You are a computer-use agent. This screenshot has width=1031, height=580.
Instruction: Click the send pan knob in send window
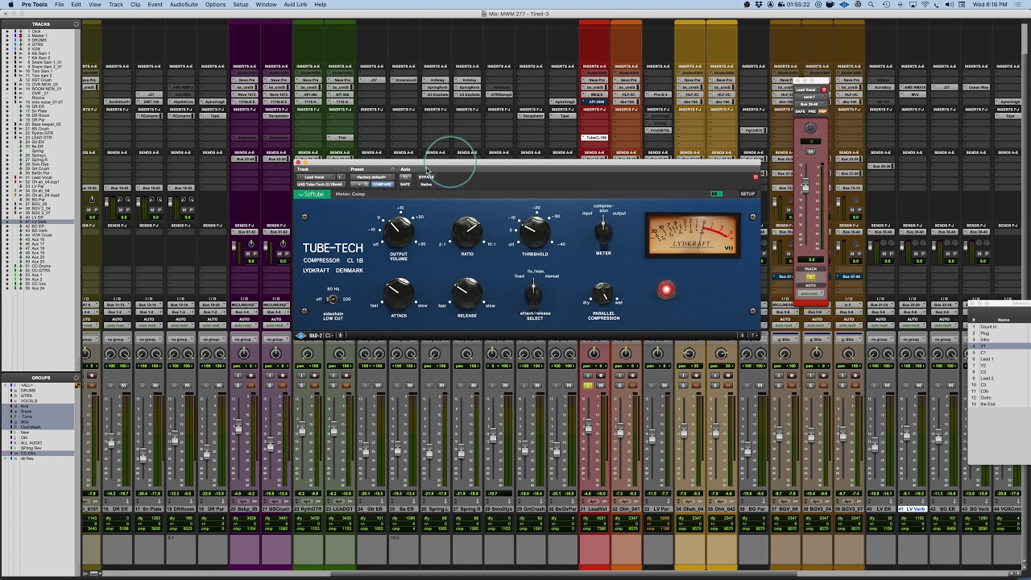click(x=811, y=128)
